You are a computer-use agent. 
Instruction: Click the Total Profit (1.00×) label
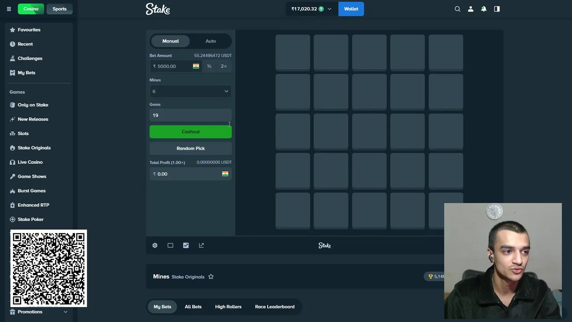pyautogui.click(x=167, y=162)
